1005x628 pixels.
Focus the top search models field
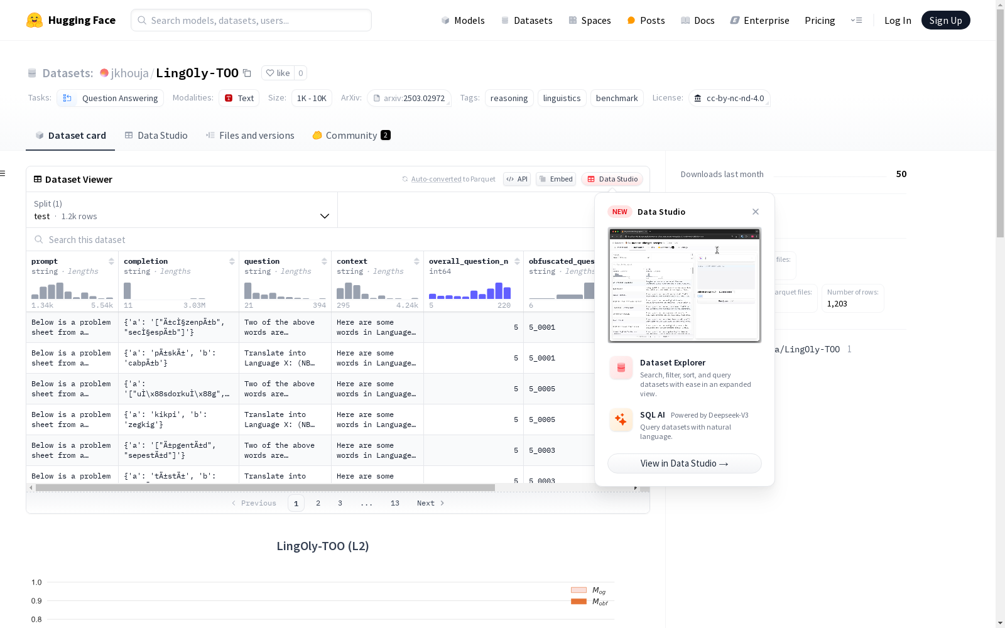pyautogui.click(x=251, y=20)
